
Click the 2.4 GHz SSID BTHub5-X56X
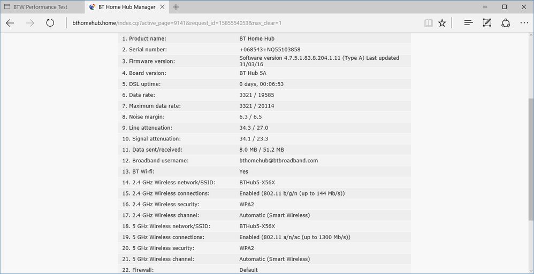coord(257,183)
